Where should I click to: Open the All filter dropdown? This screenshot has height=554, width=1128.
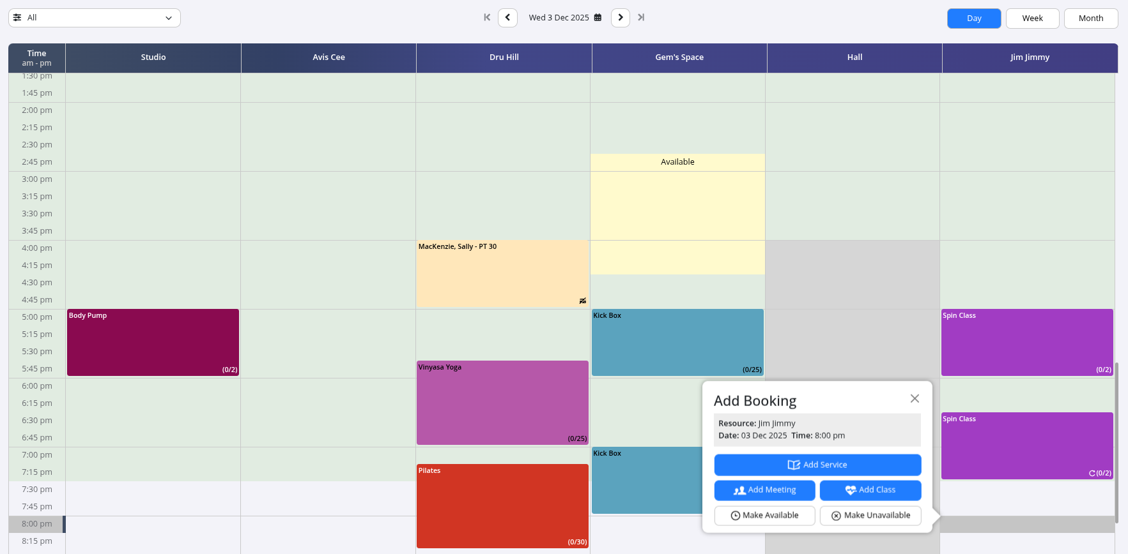(95, 18)
